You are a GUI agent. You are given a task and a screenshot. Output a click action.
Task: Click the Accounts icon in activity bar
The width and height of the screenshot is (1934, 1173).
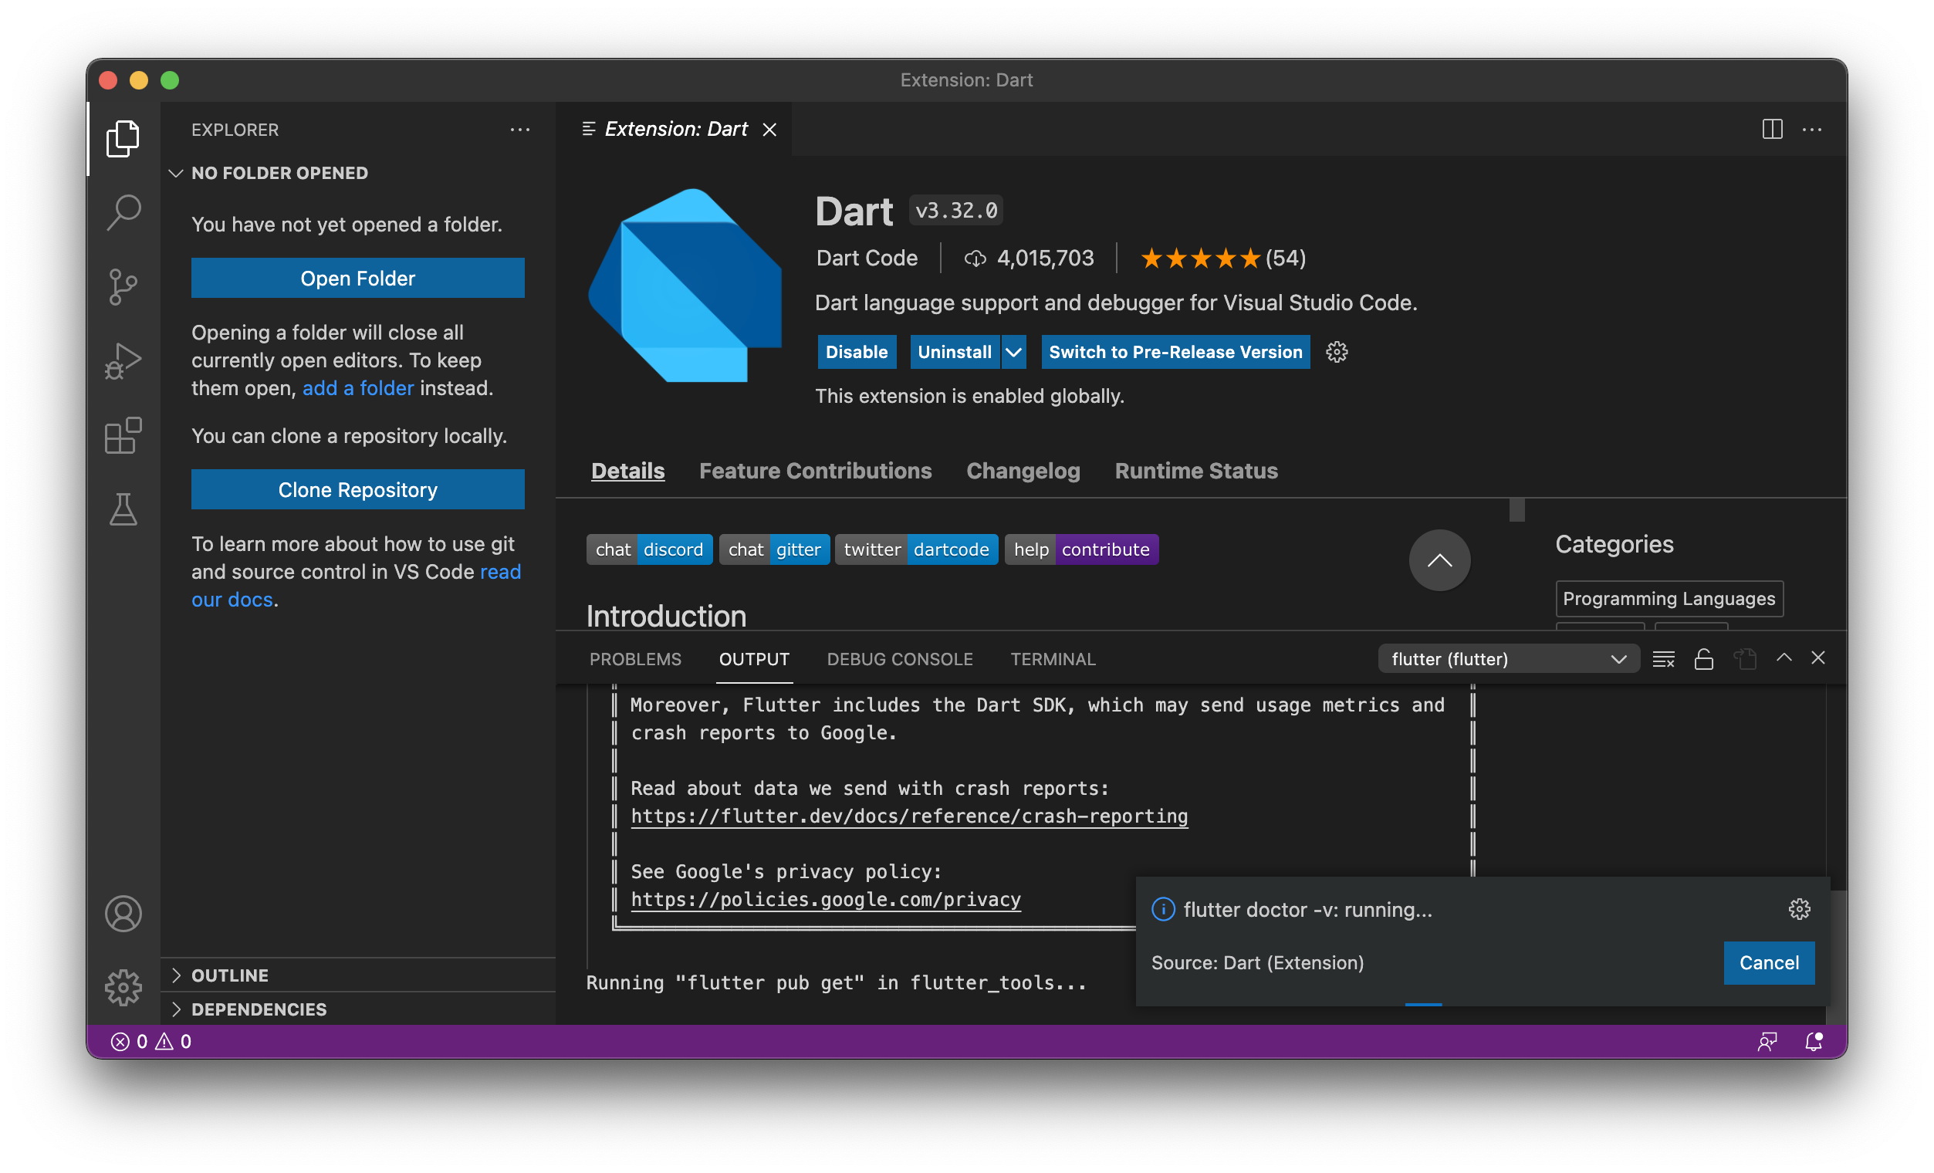[123, 913]
